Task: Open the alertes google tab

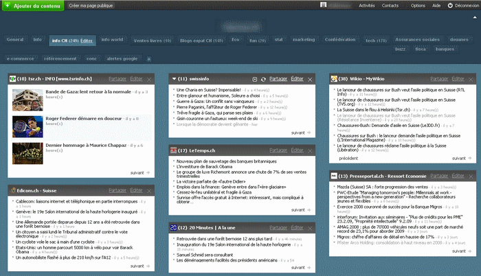Action: coord(122,58)
